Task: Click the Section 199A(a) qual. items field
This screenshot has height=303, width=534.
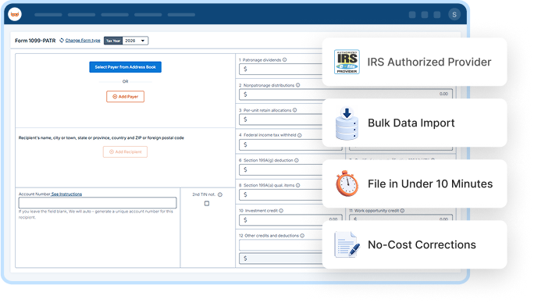Action: (x=280, y=194)
